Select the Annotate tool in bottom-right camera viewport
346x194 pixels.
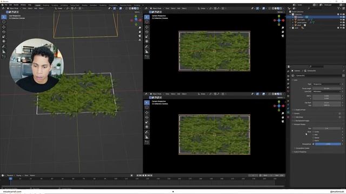pos(147,132)
